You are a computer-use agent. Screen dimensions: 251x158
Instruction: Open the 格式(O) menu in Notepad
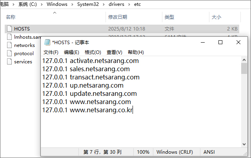tap(93, 52)
